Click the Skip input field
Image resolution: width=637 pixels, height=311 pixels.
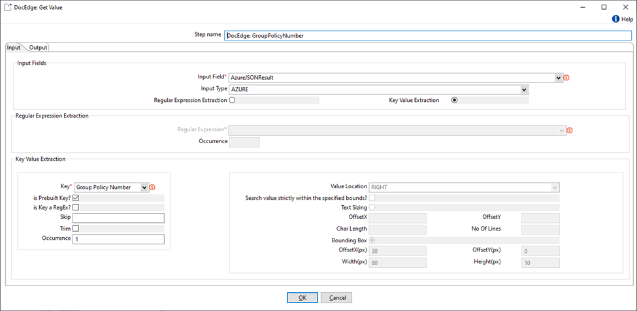point(118,218)
